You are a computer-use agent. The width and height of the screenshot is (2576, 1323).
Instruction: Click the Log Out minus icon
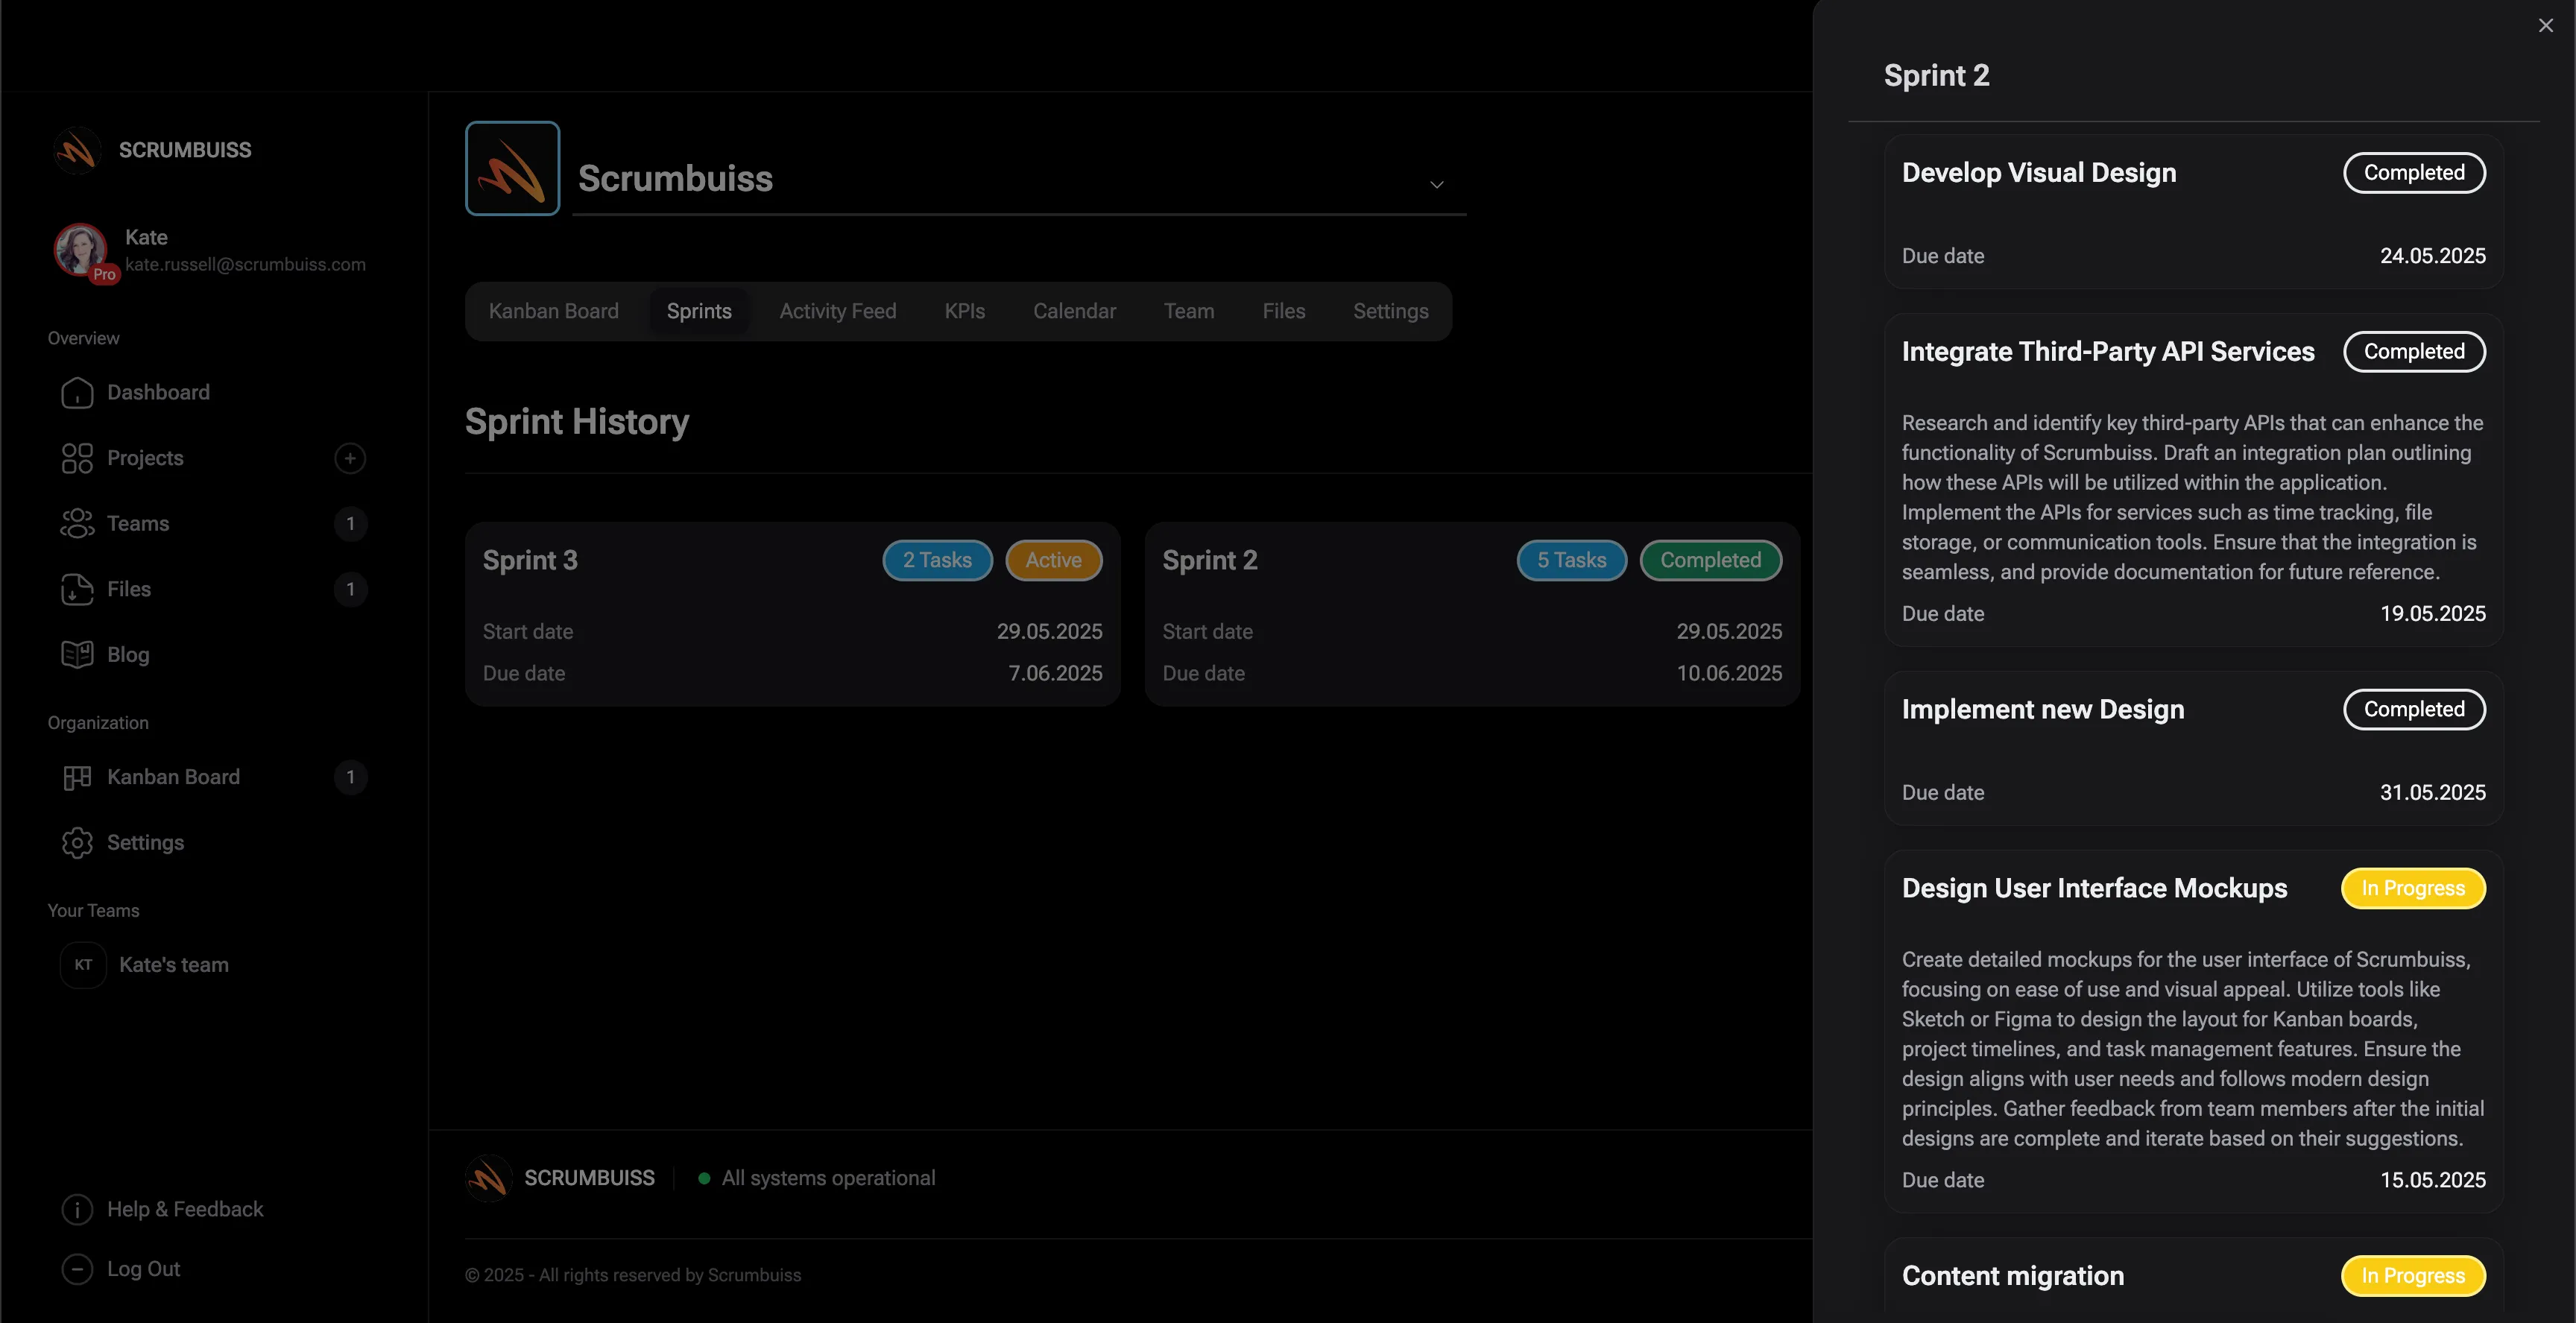77,1270
